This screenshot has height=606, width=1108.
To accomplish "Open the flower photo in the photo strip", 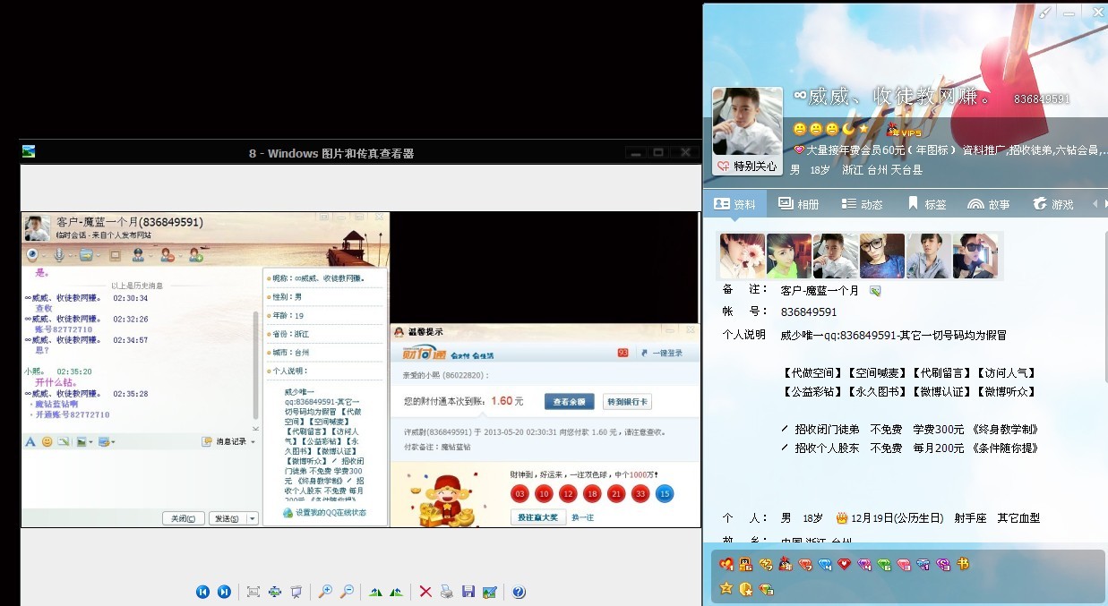I will (743, 256).
